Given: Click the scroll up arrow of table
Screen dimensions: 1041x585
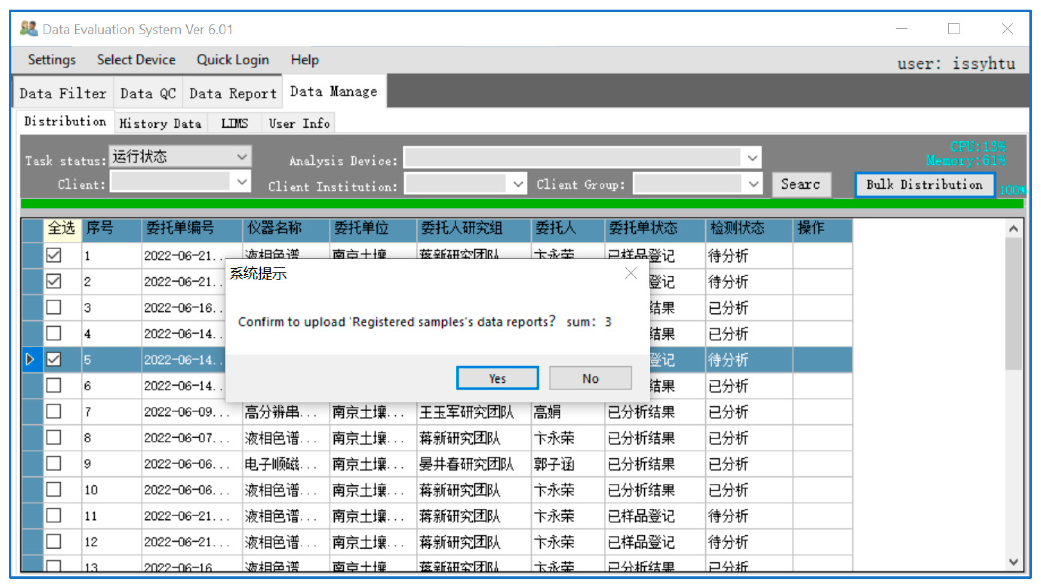Looking at the screenshot, I should click(x=1013, y=229).
